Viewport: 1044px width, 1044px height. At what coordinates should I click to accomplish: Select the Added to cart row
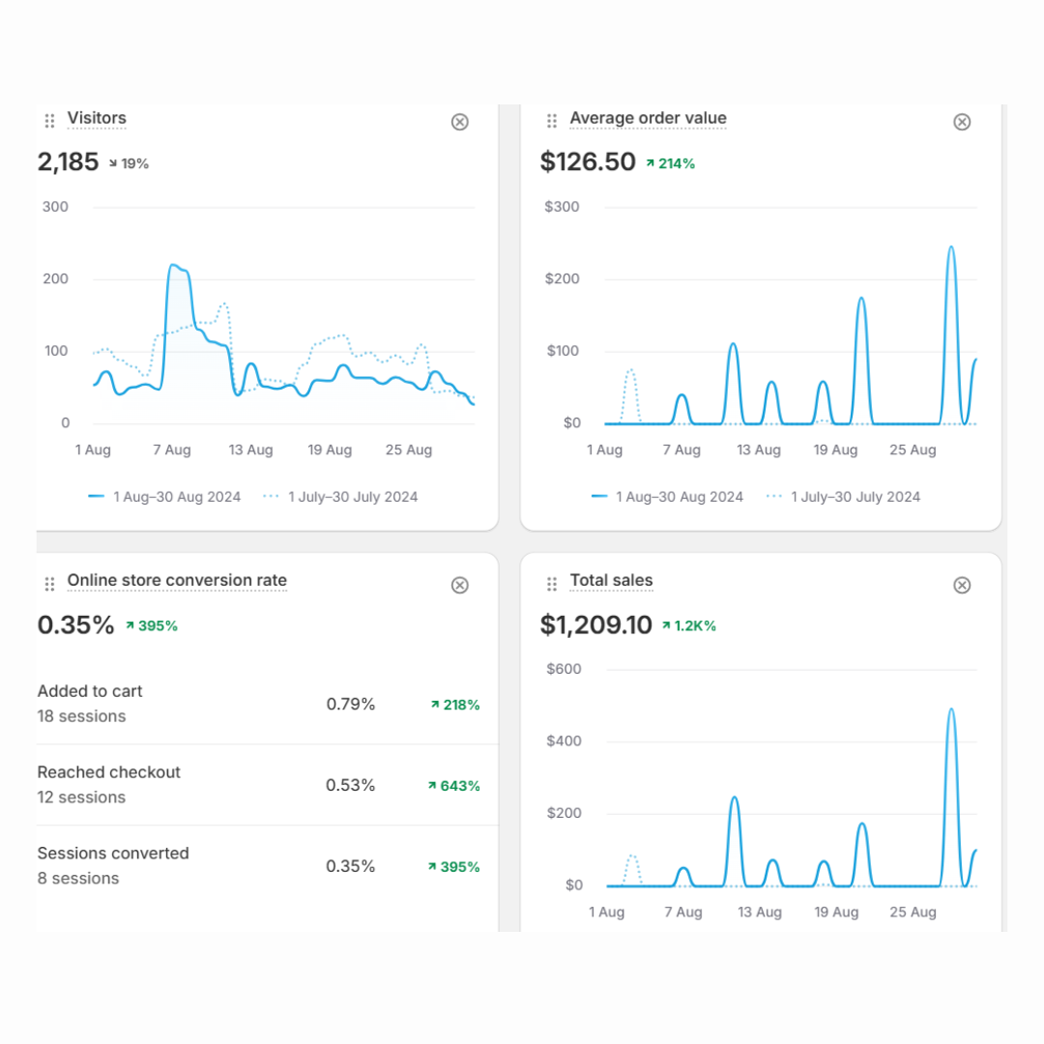pyautogui.click(x=267, y=704)
